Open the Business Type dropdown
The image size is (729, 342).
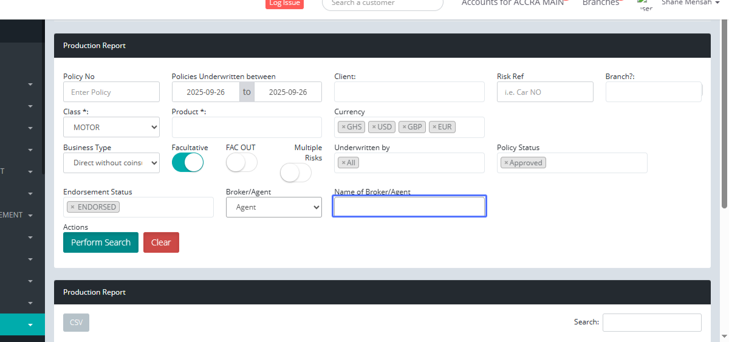point(111,163)
